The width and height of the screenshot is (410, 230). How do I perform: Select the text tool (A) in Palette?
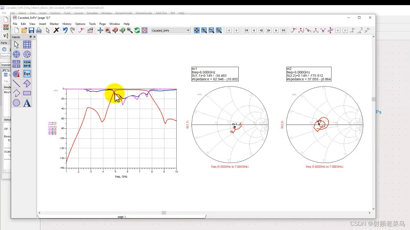(x=27, y=103)
